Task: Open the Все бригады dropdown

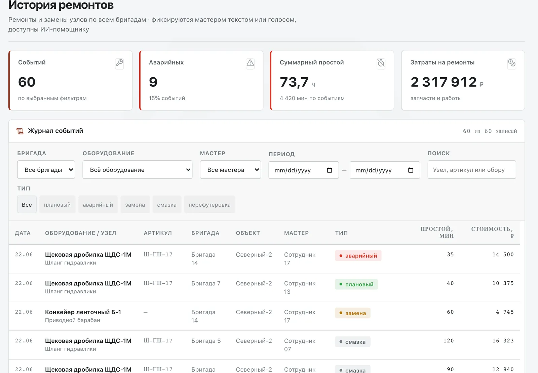Action: point(46,170)
